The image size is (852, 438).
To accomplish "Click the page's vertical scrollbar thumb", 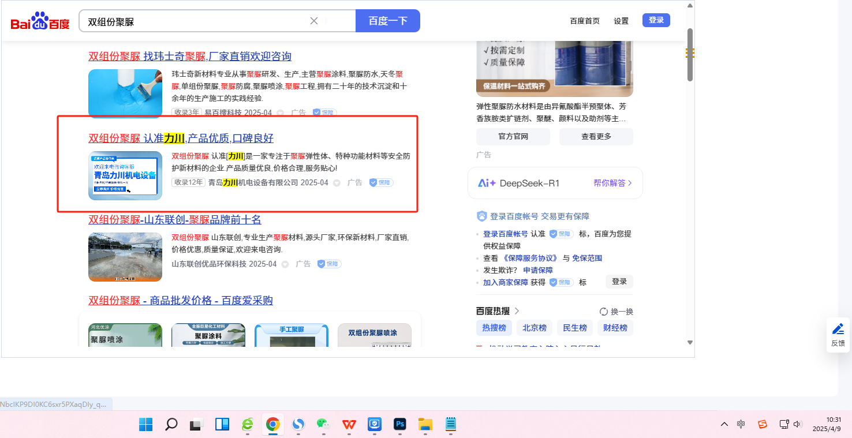I will [690, 55].
